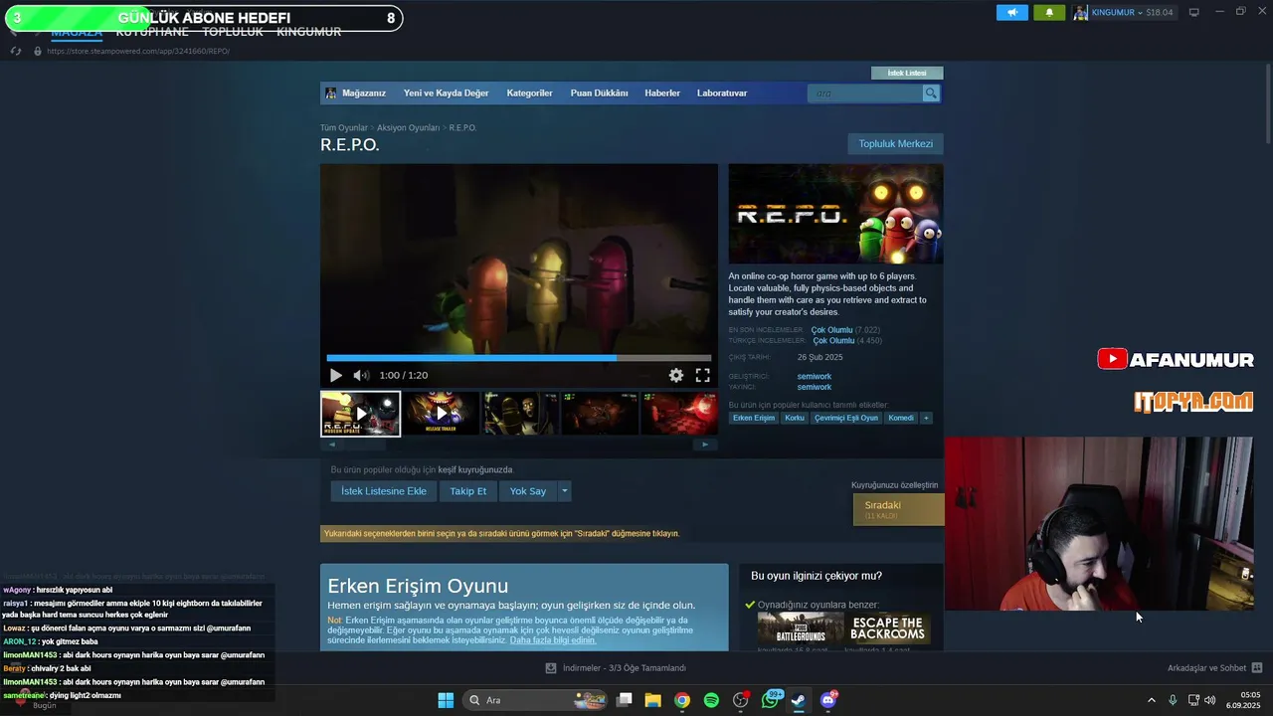Switch Steam to Big Picture mode
1273x716 pixels.
[x=1193, y=12]
